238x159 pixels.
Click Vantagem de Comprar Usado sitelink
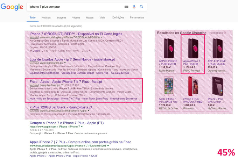(x=78, y=73)
